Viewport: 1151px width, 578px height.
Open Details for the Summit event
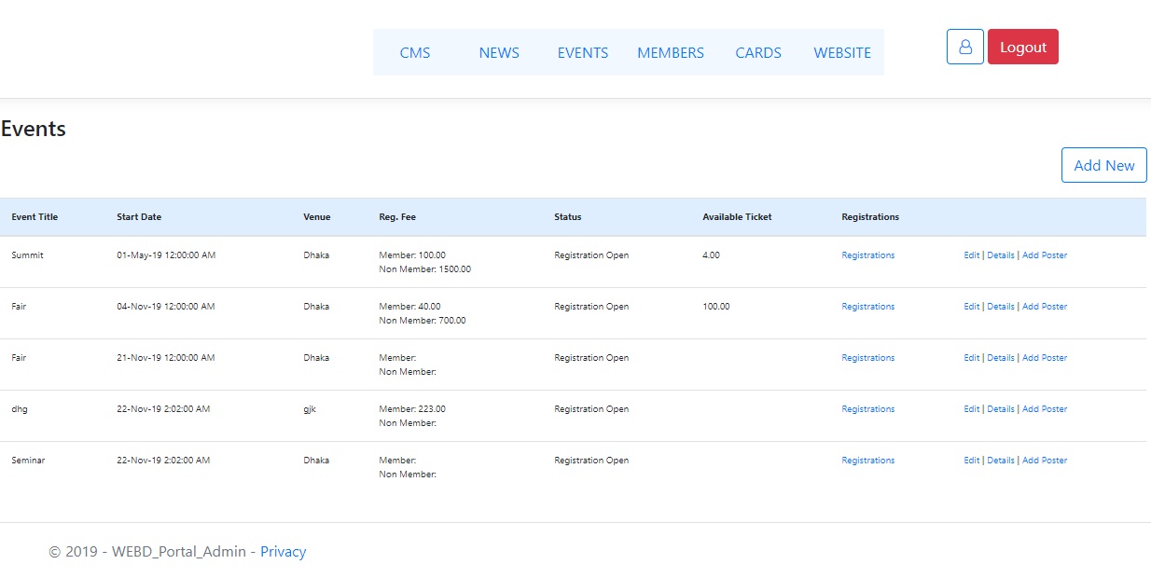tap(1001, 255)
